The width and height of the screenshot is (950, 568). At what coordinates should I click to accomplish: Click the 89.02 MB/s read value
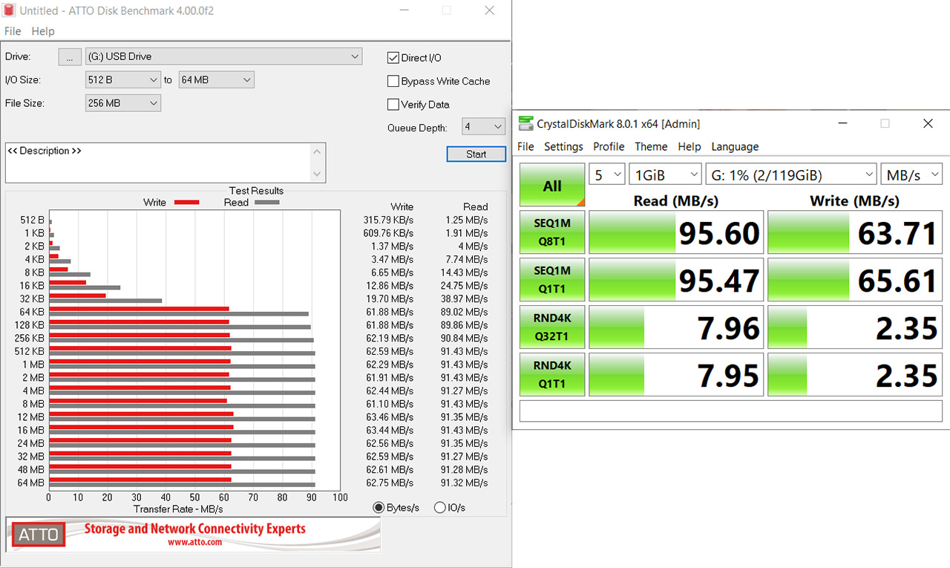465,312
